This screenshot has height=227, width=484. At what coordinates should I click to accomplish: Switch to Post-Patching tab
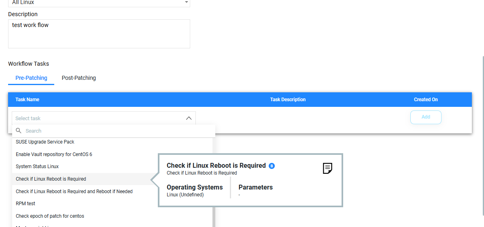click(79, 78)
